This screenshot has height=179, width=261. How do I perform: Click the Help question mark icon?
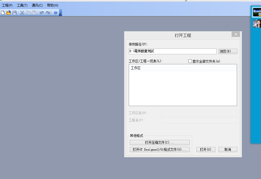point(56,13)
